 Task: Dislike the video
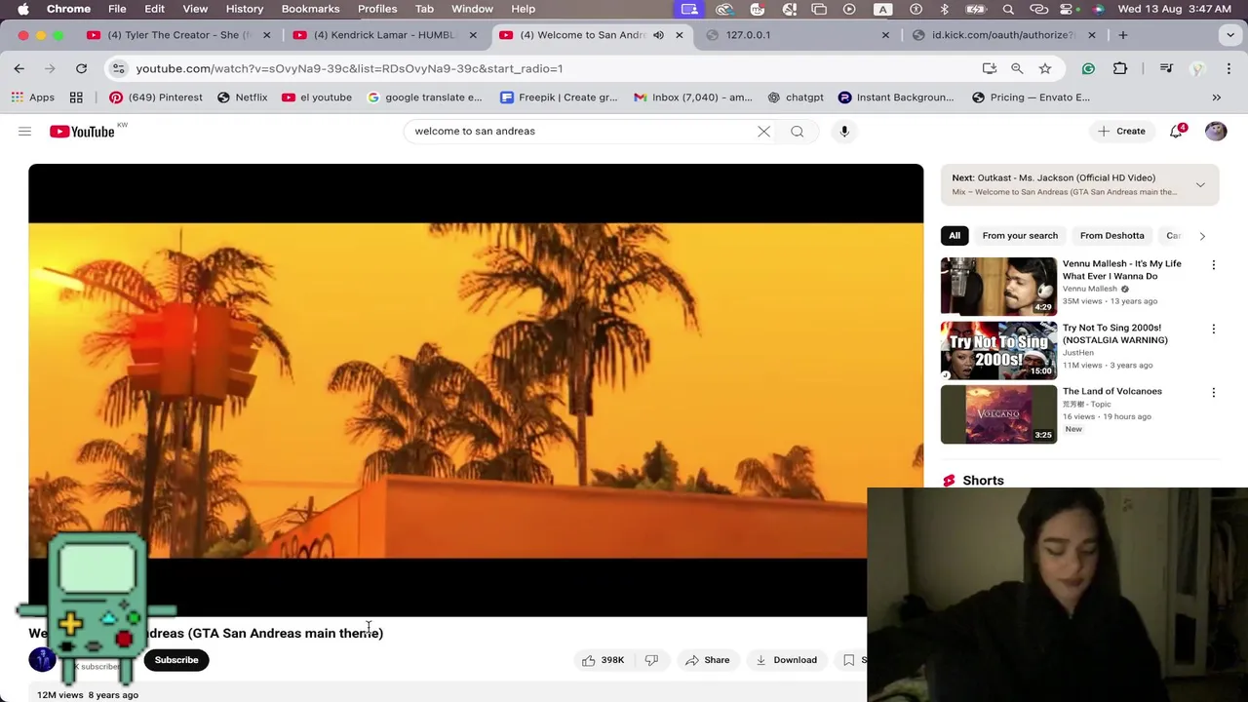pyautogui.click(x=651, y=660)
